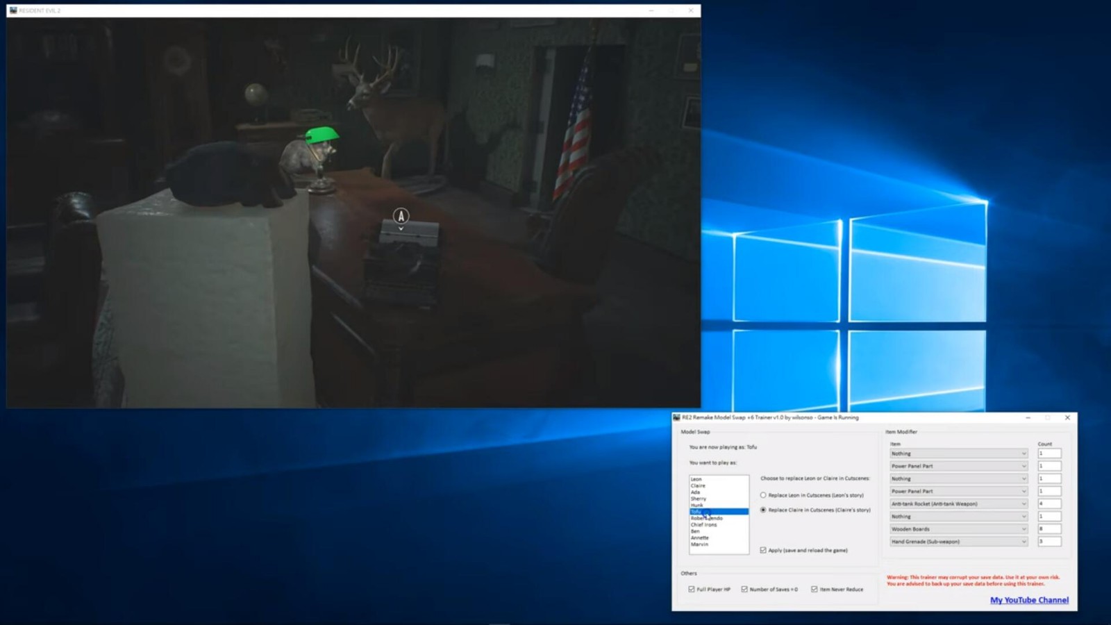Open the Hand Grenade item dropdown
The height and width of the screenshot is (625, 1111).
1023,541
